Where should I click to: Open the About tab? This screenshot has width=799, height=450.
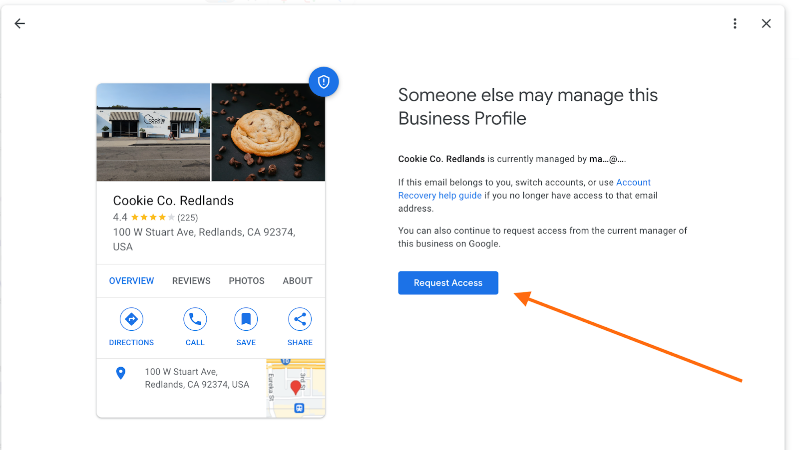pos(298,281)
